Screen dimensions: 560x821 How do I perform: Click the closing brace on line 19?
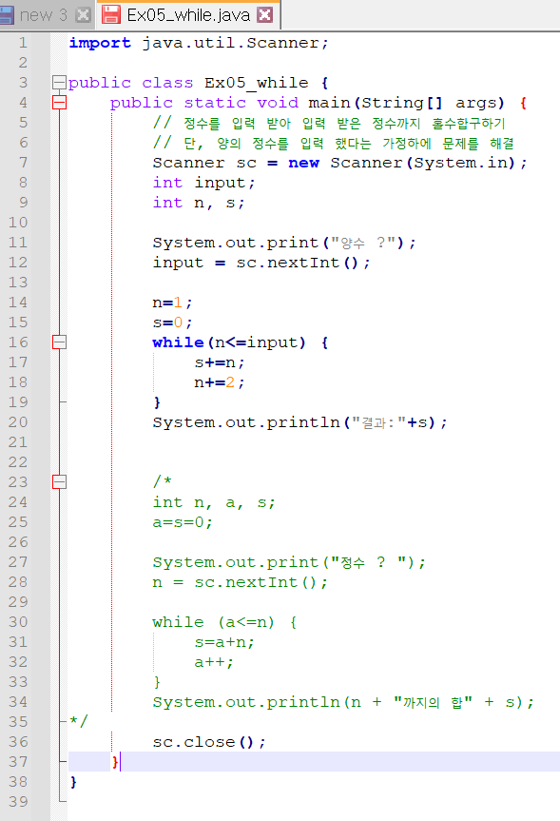[x=157, y=402]
